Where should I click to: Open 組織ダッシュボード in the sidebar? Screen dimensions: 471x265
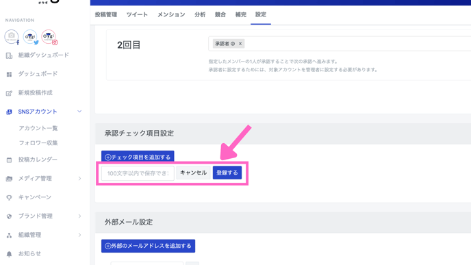(44, 55)
